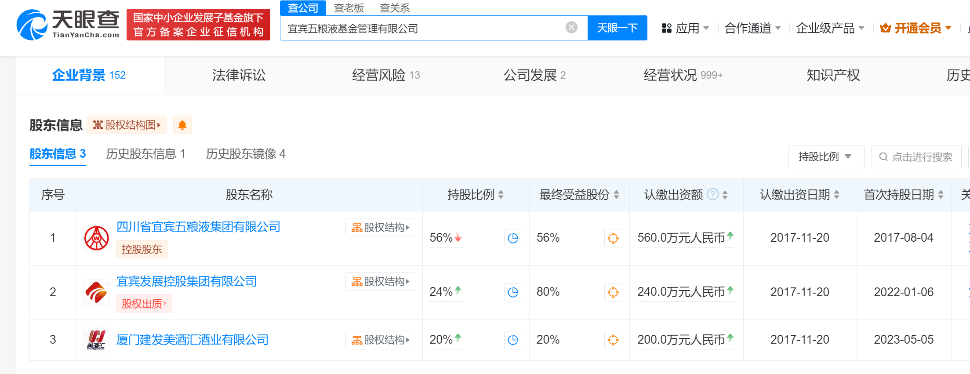Viewport: 970px width, 374px height.
Task: Click help icon beside 认缴出资额
Action: click(712, 194)
